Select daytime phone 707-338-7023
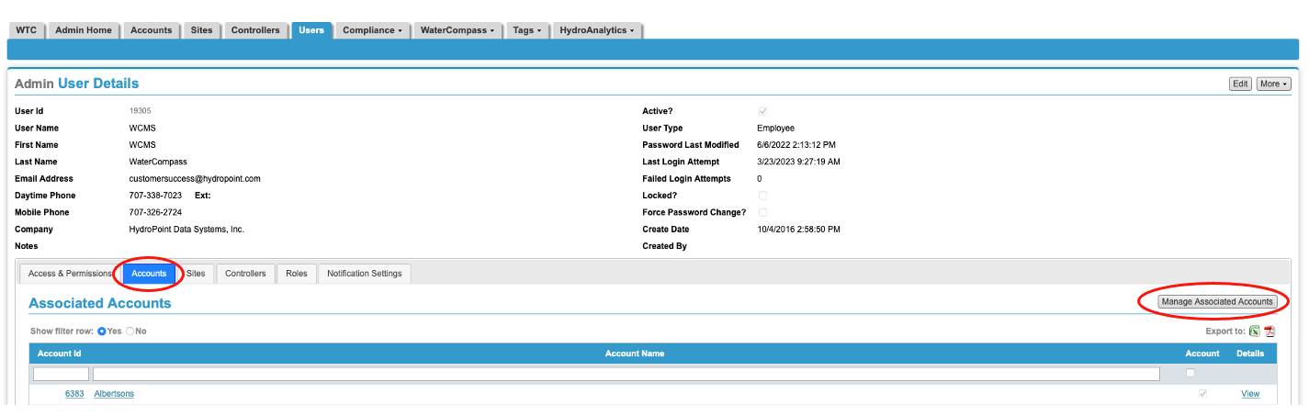1309x416 pixels. pos(155,196)
